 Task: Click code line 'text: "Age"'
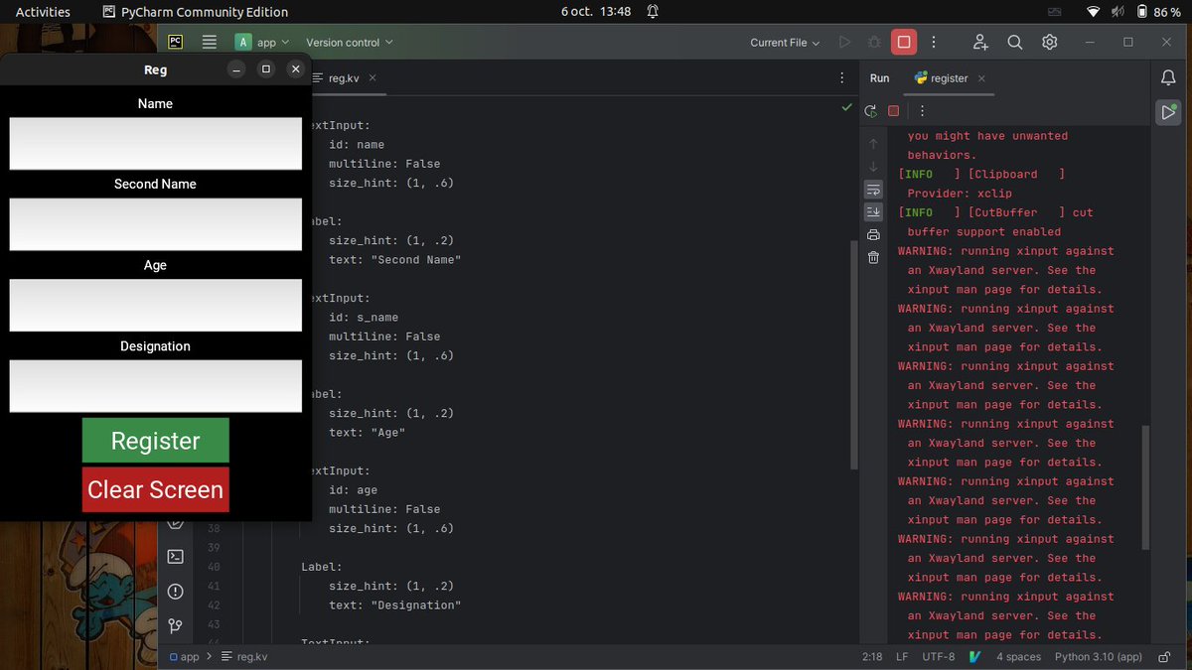pos(368,432)
